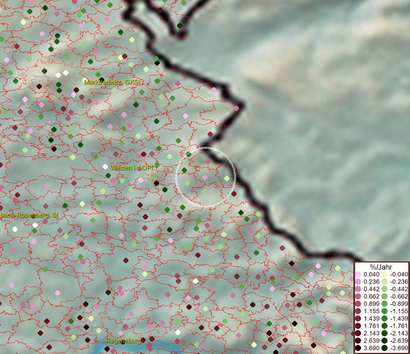410x354 pixels.
Task: Select the -0.899 legend swatch
Action: [x=385, y=304]
